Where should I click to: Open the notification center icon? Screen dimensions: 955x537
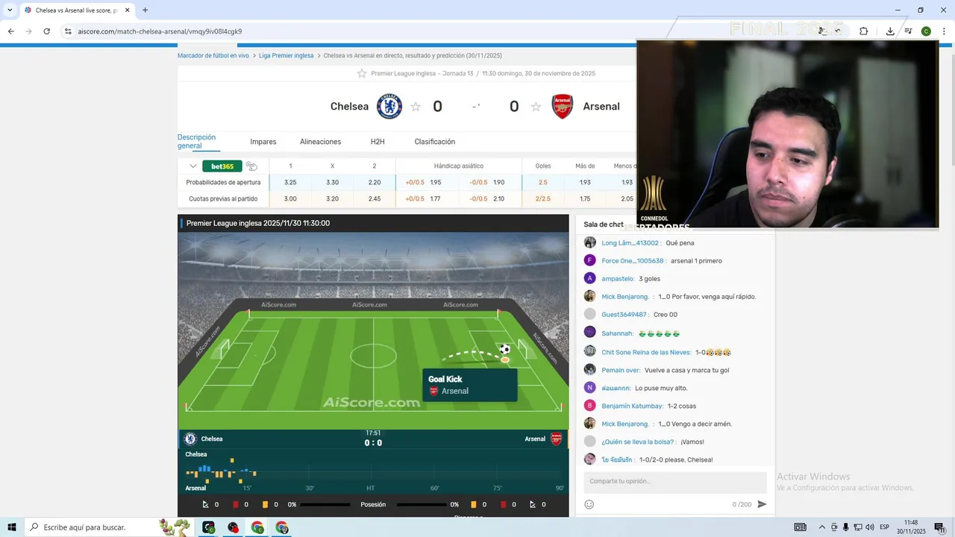[940, 527]
